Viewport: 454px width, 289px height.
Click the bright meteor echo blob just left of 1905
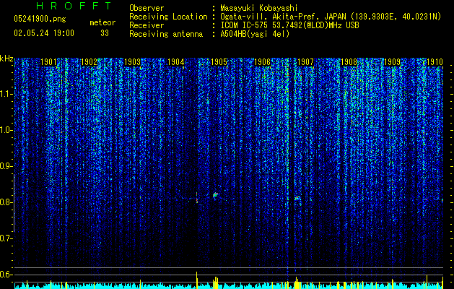coord(215,195)
